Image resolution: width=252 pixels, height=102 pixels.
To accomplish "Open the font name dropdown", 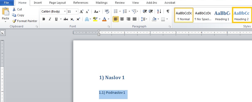I will tap(65, 11).
